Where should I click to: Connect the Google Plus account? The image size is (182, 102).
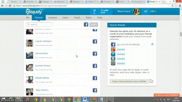point(121,49)
